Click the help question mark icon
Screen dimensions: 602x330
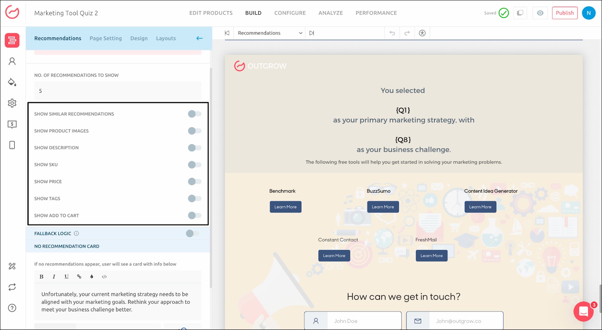pyautogui.click(x=12, y=308)
